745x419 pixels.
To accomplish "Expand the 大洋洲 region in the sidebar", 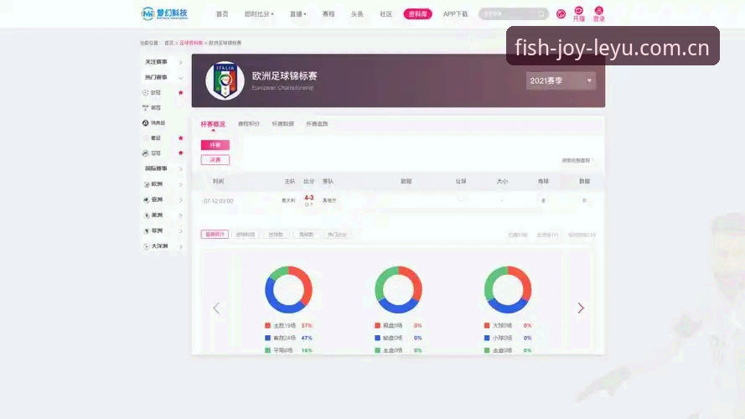I will (164, 246).
